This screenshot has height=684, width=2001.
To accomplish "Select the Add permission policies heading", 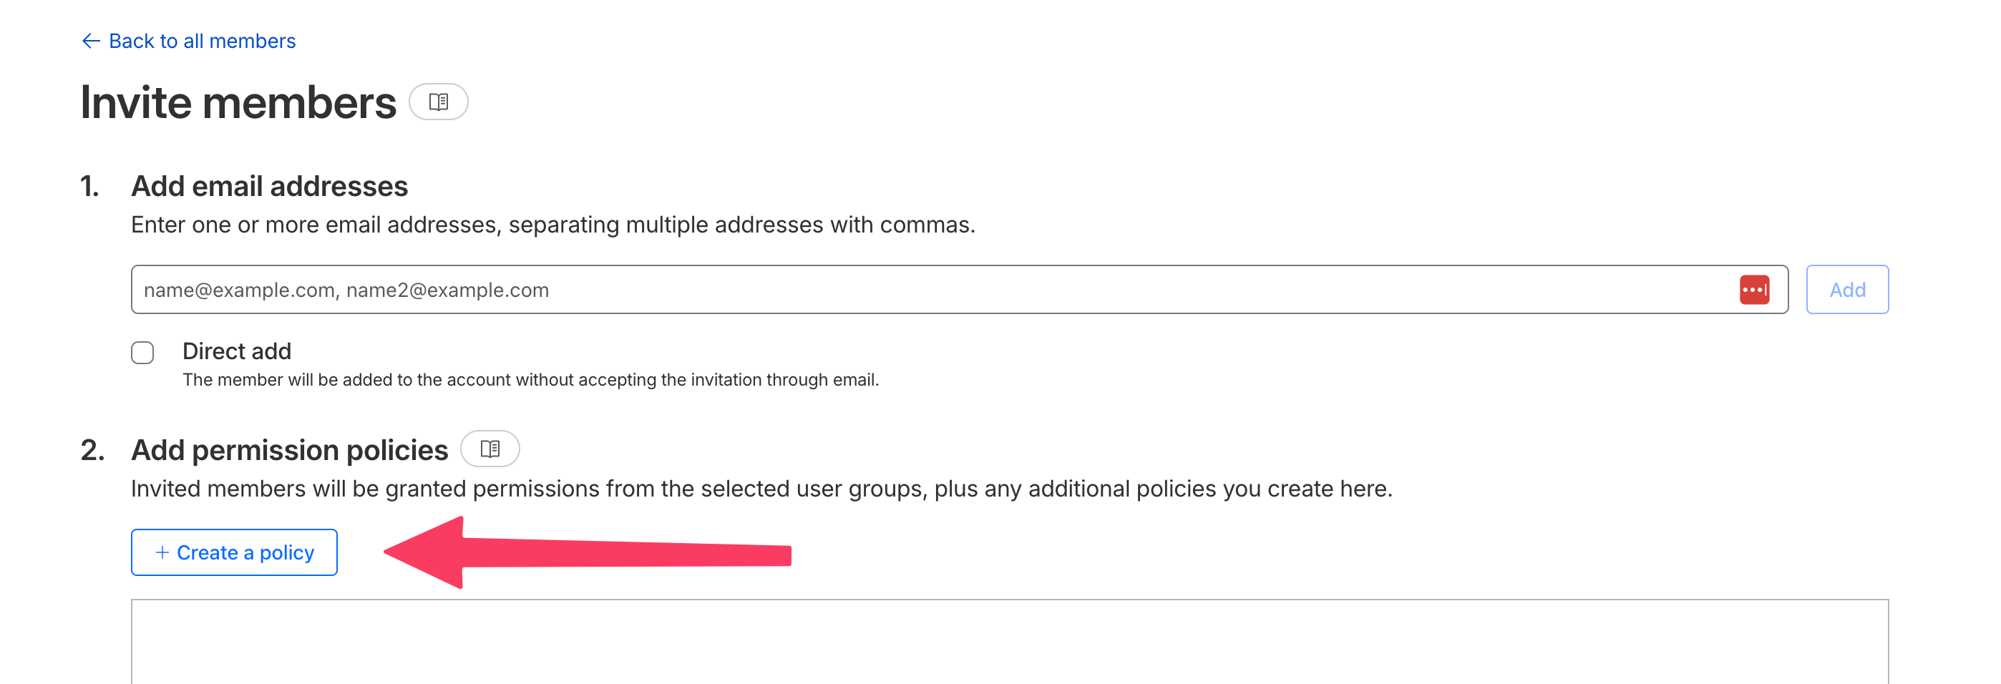I will pyautogui.click(x=289, y=450).
